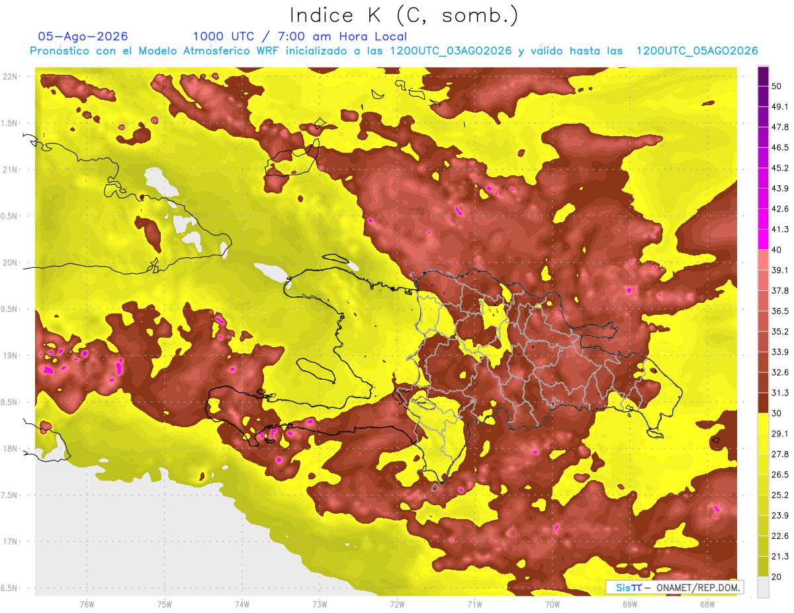This screenshot has height=613, width=794.
Task: Click the '35.2' colorbar label
Action: 780,331
